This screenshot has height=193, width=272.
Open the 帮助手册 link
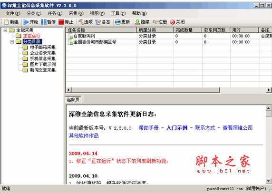pos(149,128)
